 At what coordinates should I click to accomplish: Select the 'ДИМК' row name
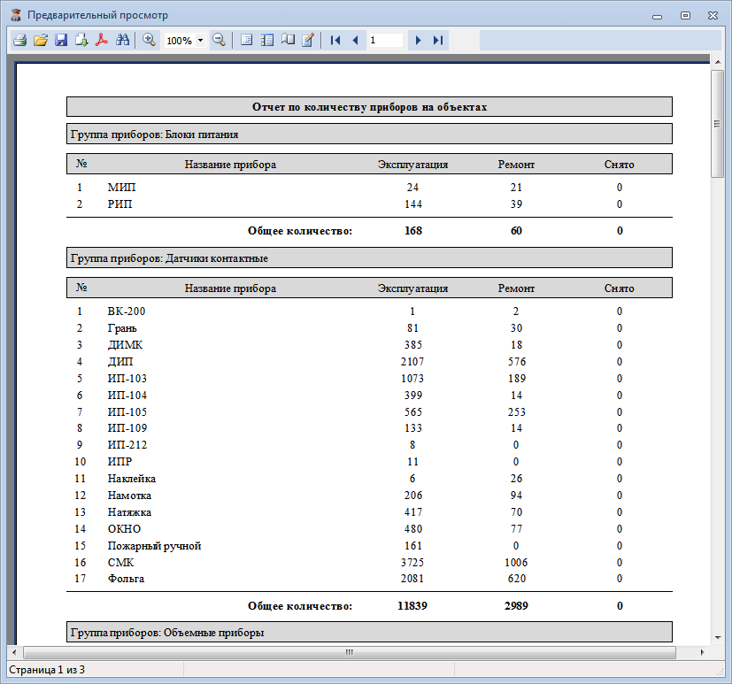[x=125, y=345]
